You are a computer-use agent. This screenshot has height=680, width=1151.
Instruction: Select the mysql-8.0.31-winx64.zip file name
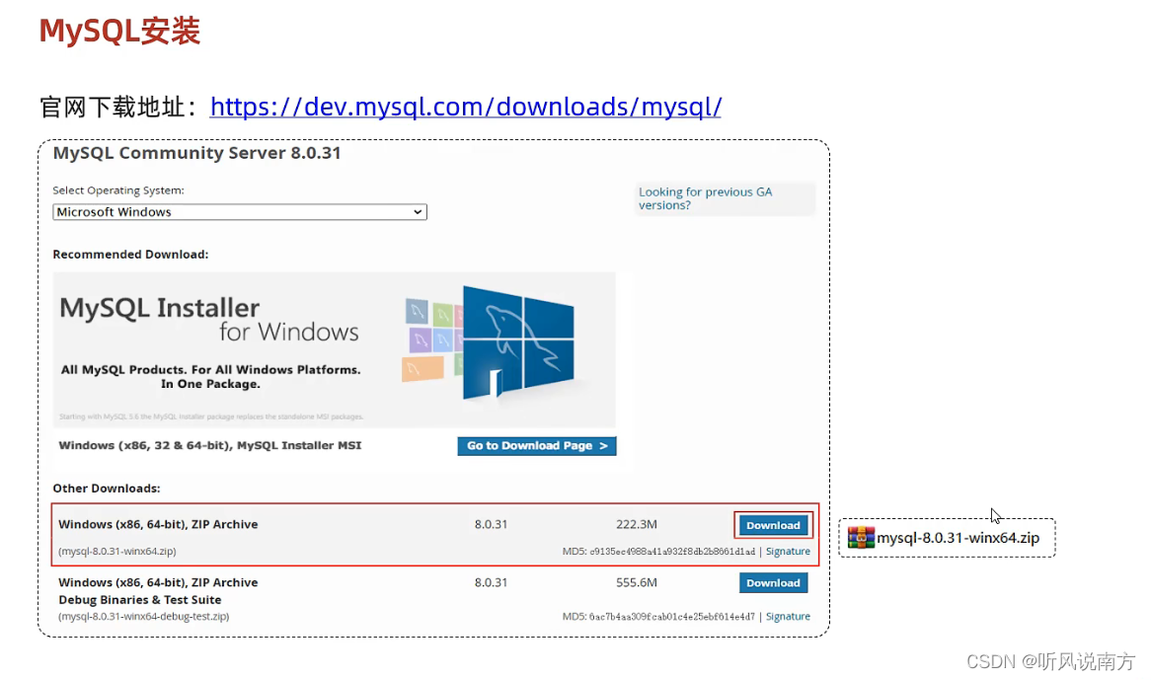click(x=958, y=538)
